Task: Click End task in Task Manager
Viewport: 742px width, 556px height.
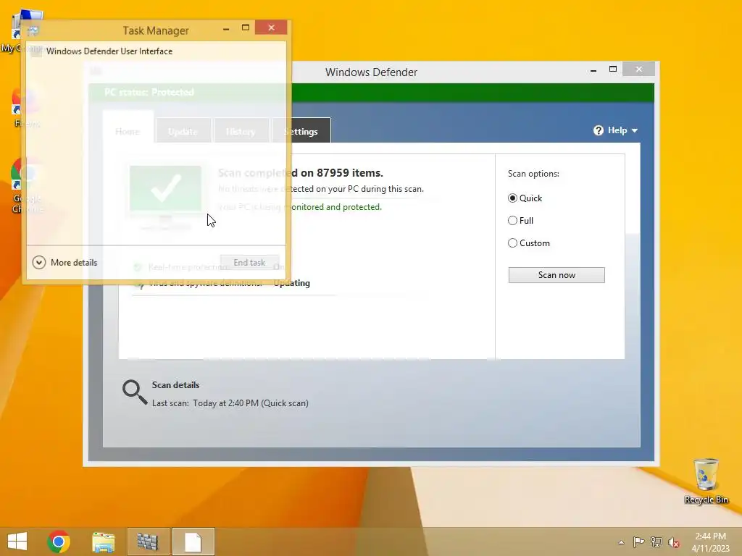Action: pos(249,262)
